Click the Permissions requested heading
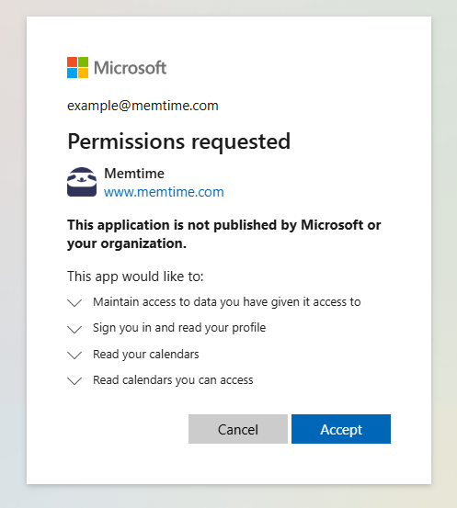 178,141
